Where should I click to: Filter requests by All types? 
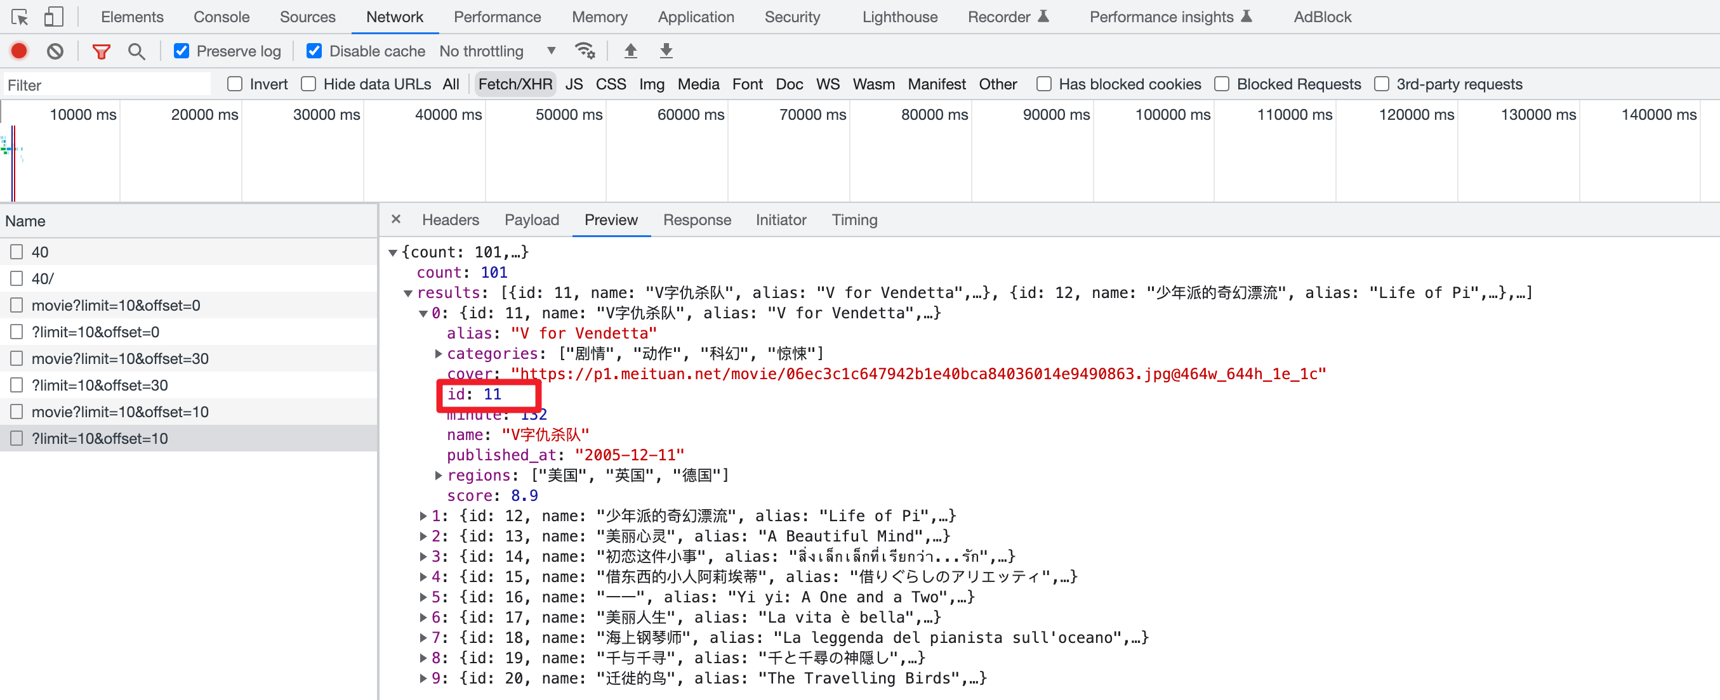[451, 84]
